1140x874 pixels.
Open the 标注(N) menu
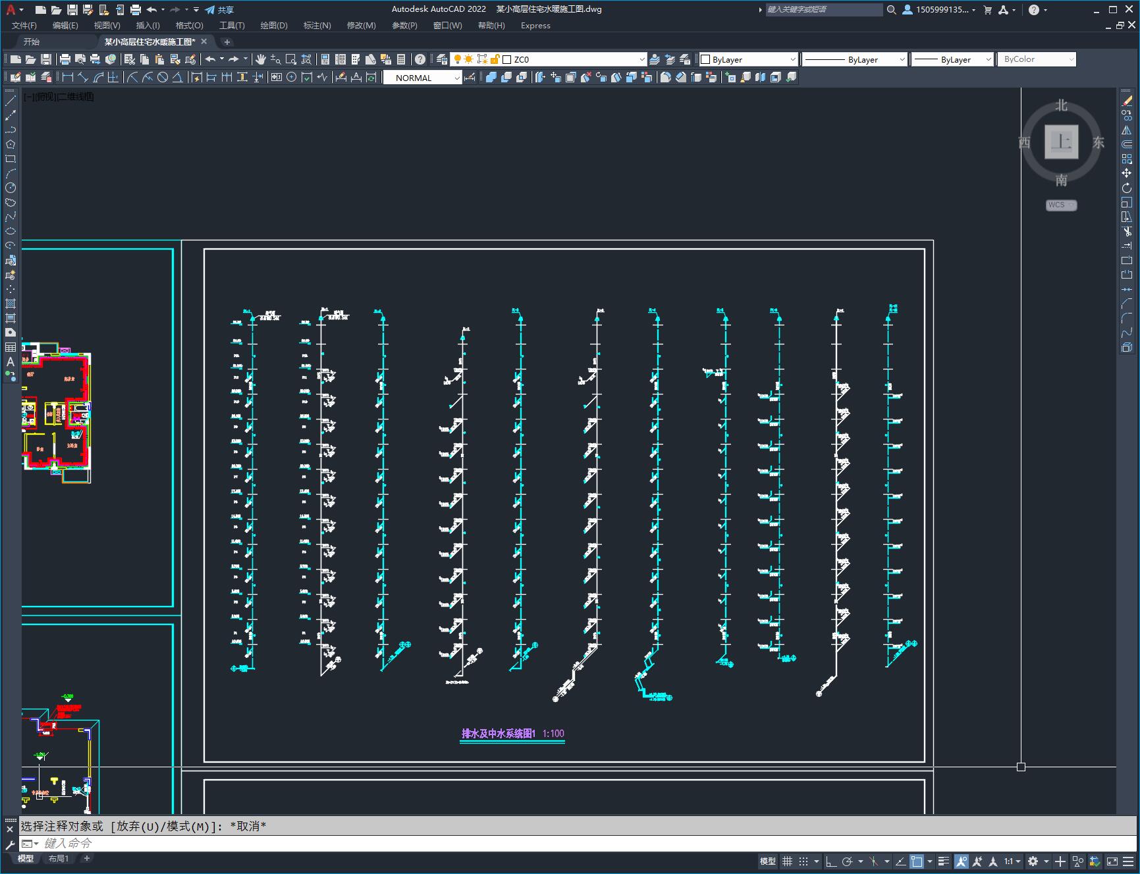point(317,26)
